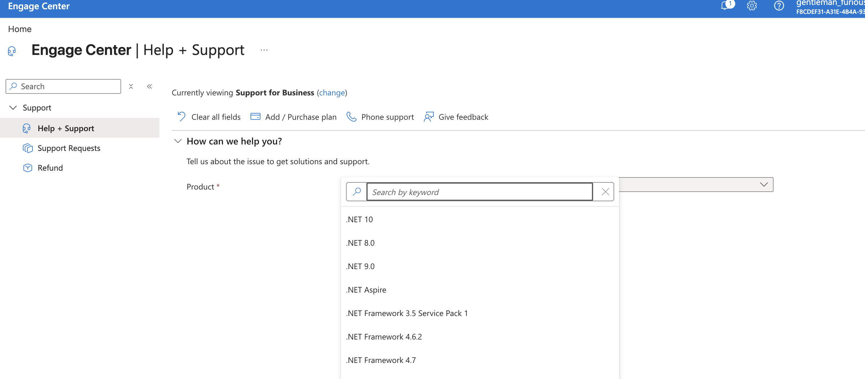The image size is (865, 379).
Task: Collapse the 'How can we help you?' section
Action: pyautogui.click(x=178, y=141)
